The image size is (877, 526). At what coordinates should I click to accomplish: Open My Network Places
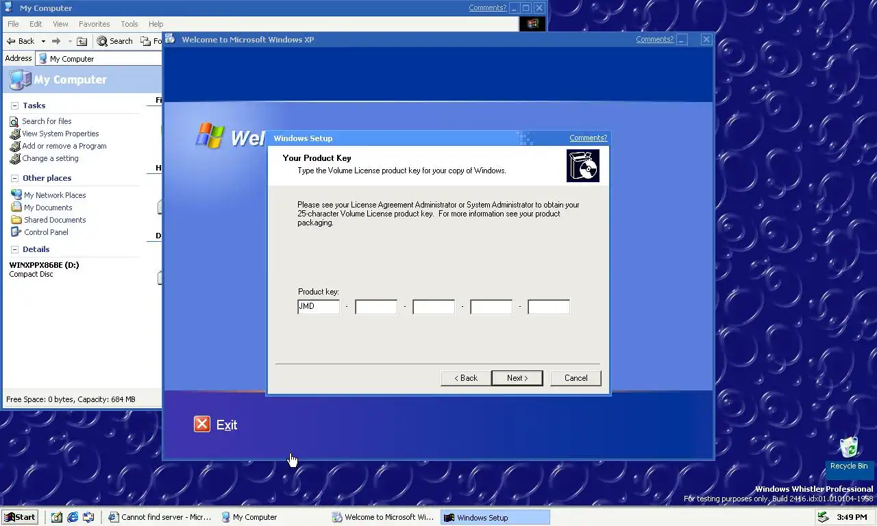coord(55,195)
